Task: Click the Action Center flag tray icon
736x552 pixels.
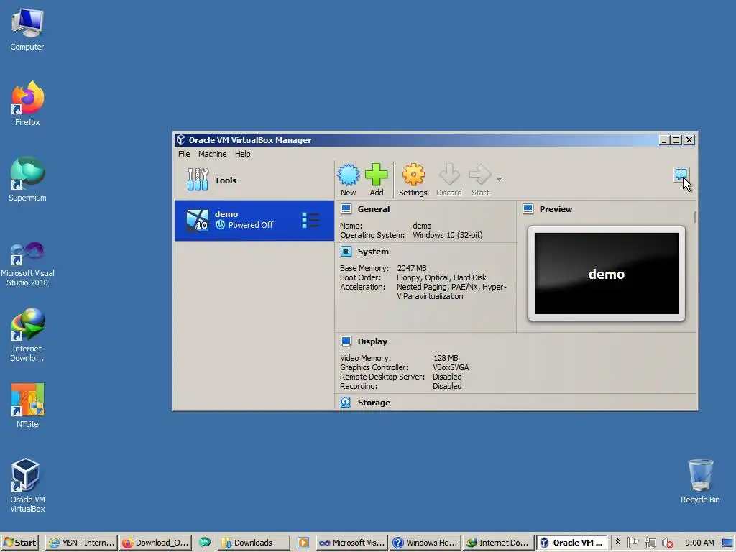Action: 633,543
